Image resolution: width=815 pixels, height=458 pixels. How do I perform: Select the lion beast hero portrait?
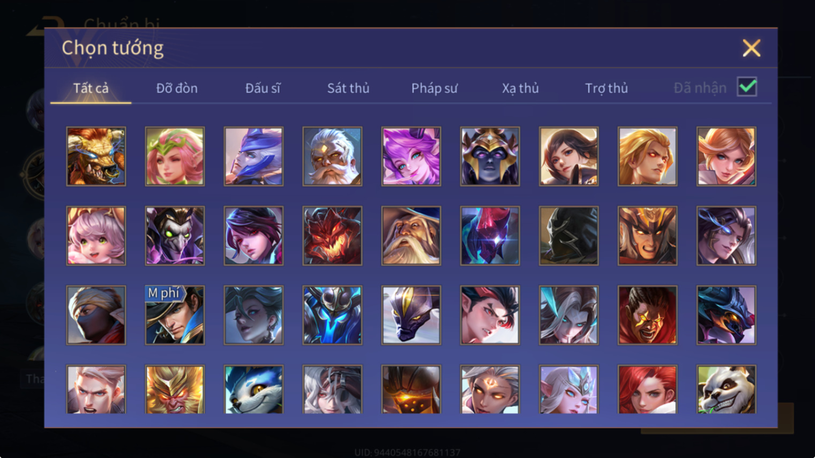(x=96, y=156)
